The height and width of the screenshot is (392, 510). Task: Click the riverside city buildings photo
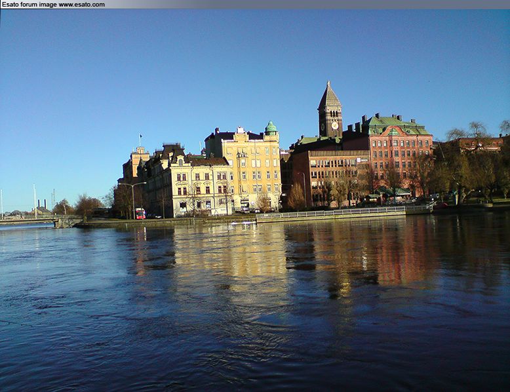[255, 200]
